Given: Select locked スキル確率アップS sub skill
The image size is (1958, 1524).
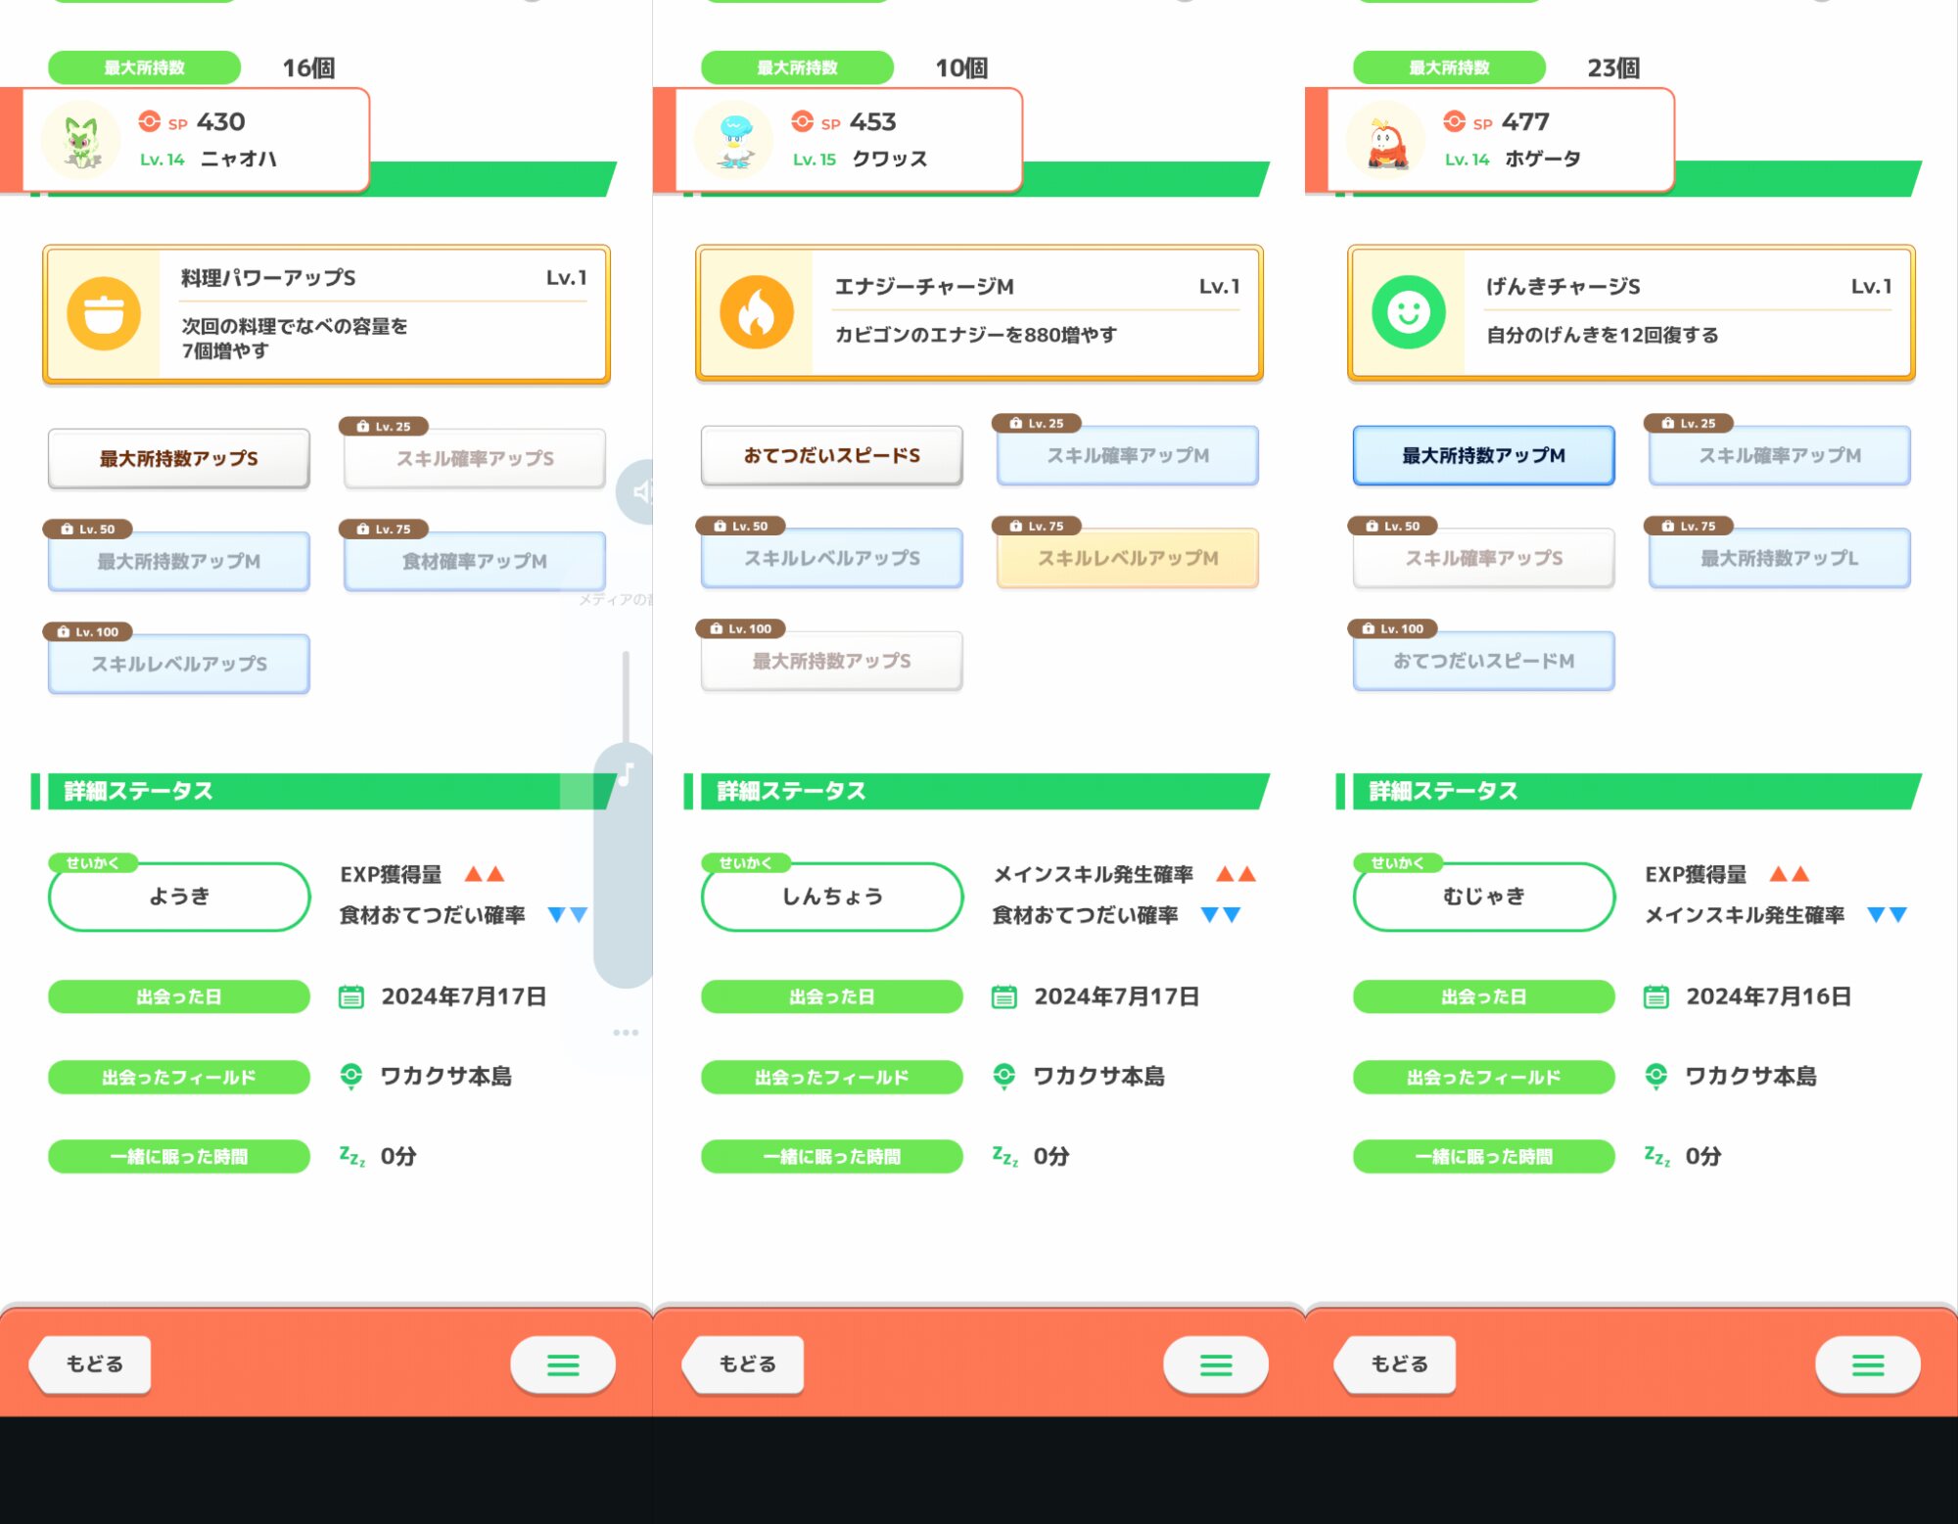Looking at the screenshot, I should [x=475, y=458].
